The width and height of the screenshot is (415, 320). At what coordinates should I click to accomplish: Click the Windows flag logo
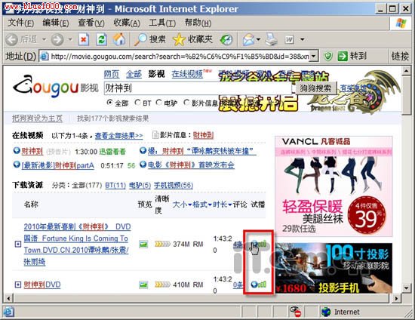401,23
